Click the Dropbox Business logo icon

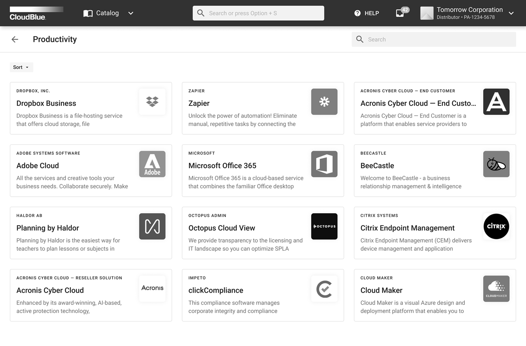click(152, 102)
